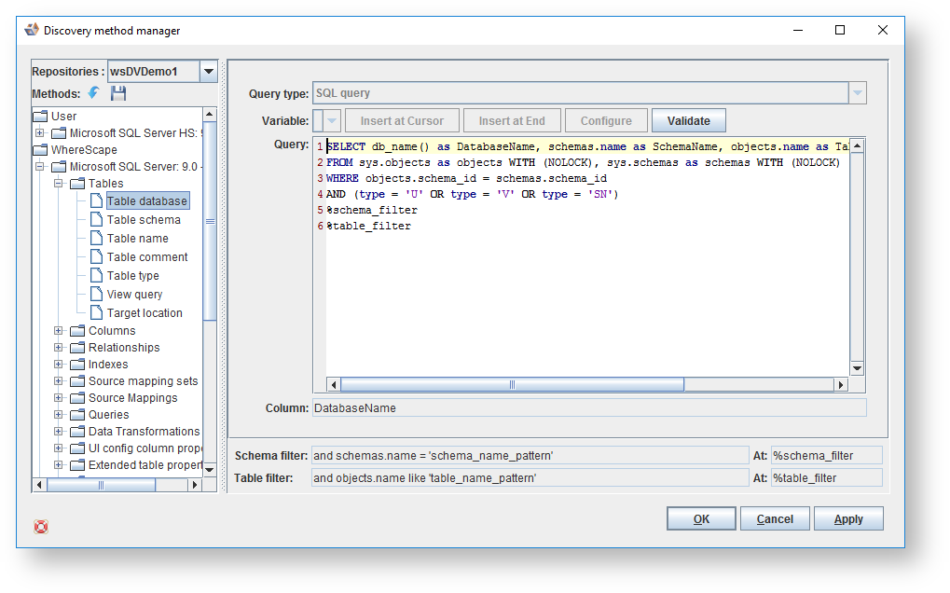Click the Table schema document icon
The image size is (950, 593).
coord(96,220)
